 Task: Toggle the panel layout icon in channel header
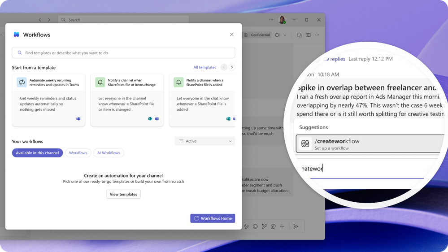(308, 35)
